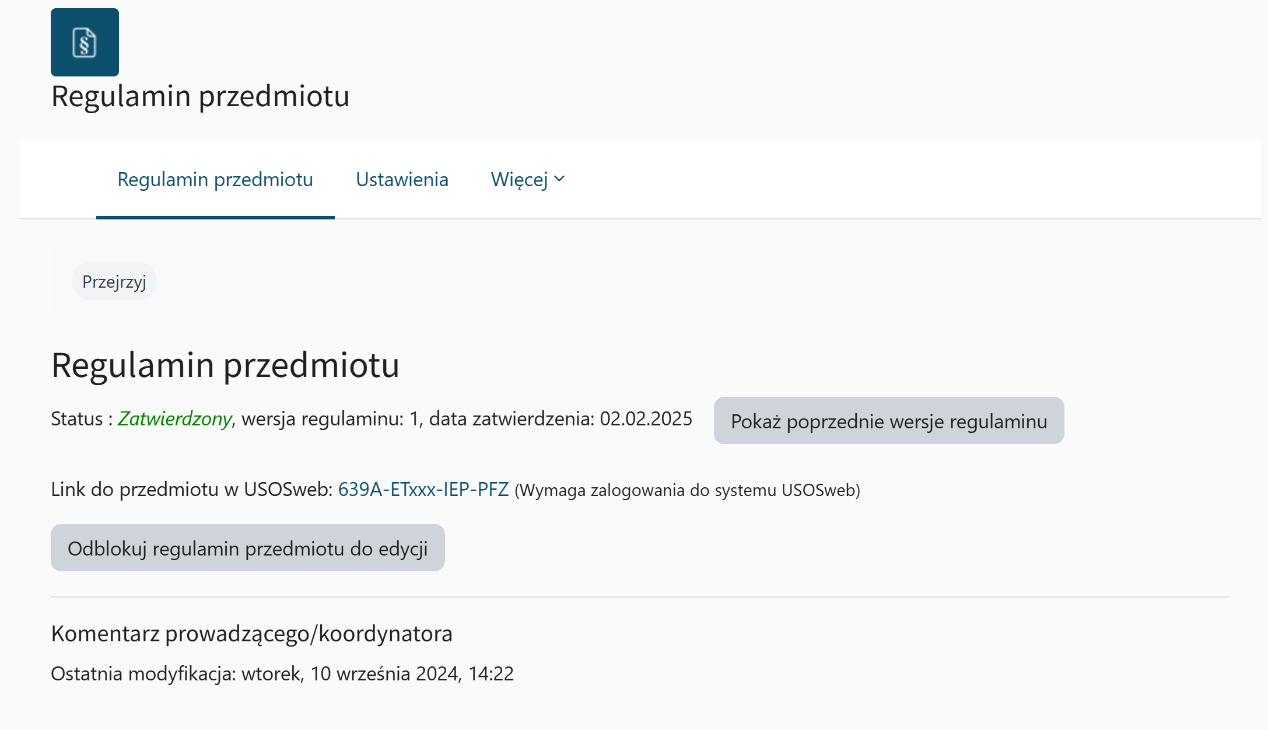Screen dimensions: 1268x730
Task: Click the chevron arrow next to Więcej
Action: [x=559, y=179]
